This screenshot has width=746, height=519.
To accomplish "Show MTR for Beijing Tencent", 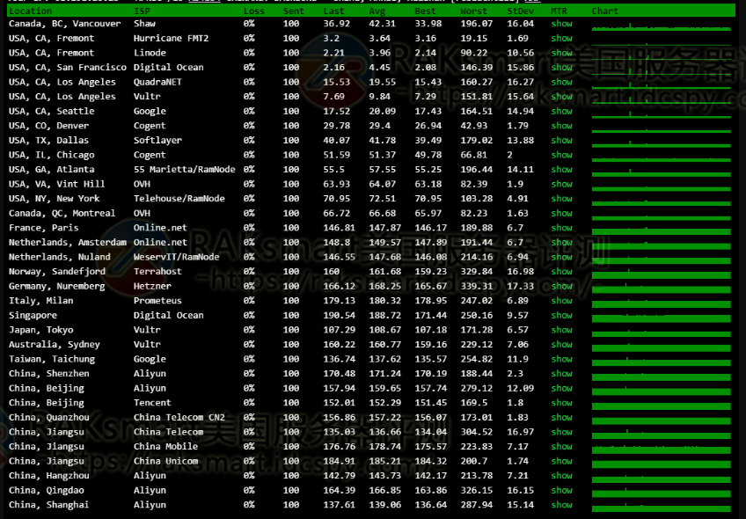I will [x=561, y=403].
